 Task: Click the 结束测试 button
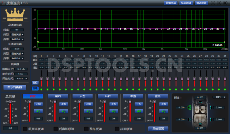[x=186, y=3]
